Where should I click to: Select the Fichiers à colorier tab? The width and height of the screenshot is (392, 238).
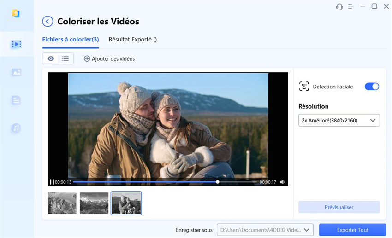click(x=71, y=40)
